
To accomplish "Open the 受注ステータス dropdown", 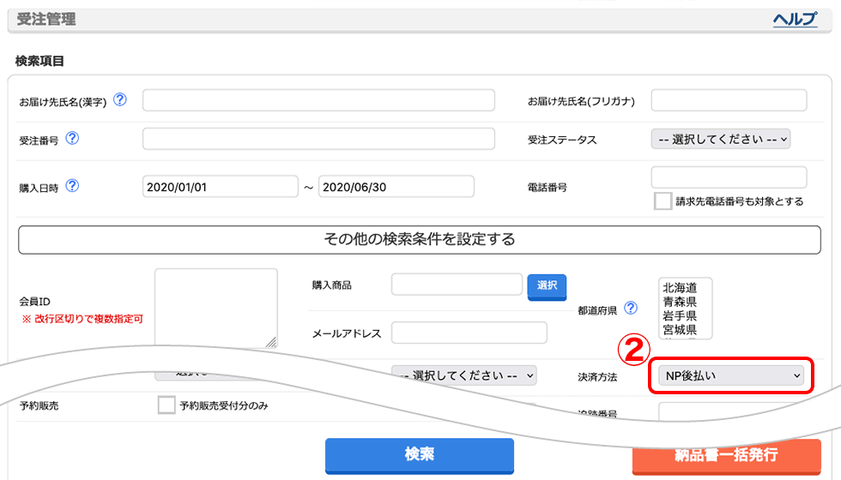I will tap(720, 139).
